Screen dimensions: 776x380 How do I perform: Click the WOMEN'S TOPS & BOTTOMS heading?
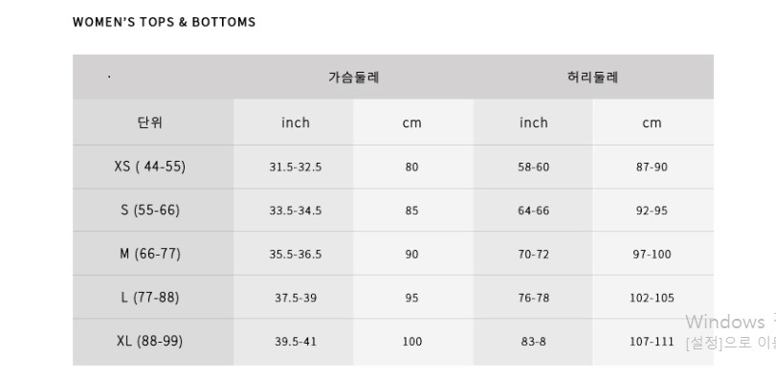164,22
